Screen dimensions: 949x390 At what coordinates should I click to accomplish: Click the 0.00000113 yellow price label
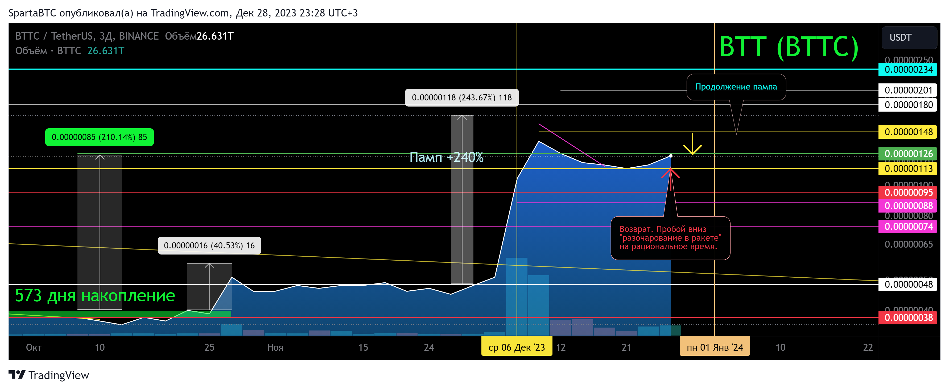click(x=908, y=168)
